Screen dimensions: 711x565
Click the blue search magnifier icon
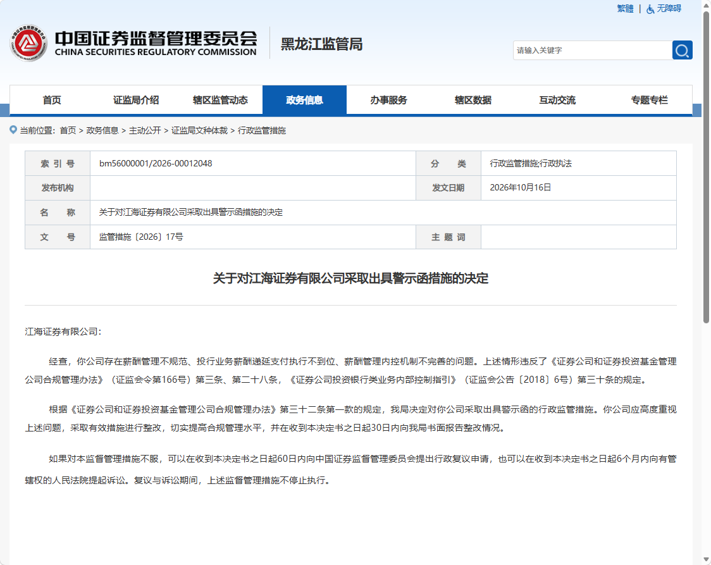682,51
